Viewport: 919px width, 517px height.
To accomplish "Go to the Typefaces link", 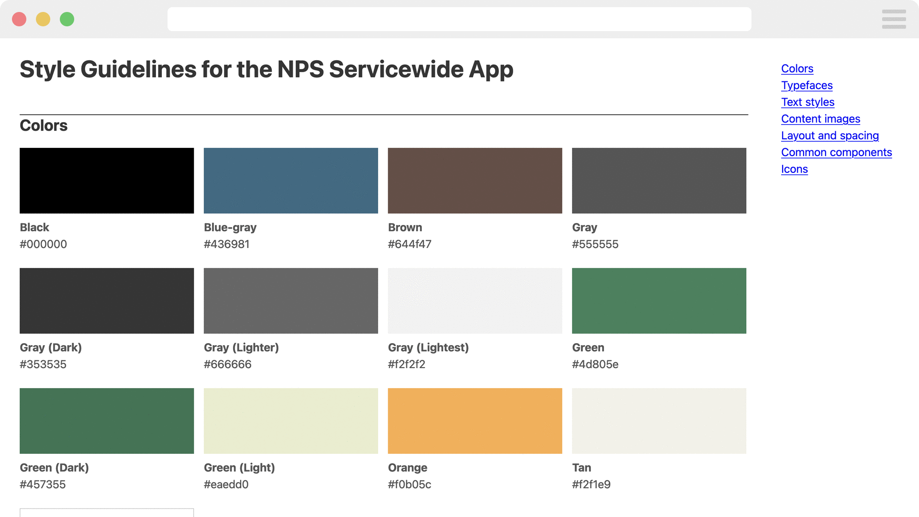I will click(x=807, y=85).
